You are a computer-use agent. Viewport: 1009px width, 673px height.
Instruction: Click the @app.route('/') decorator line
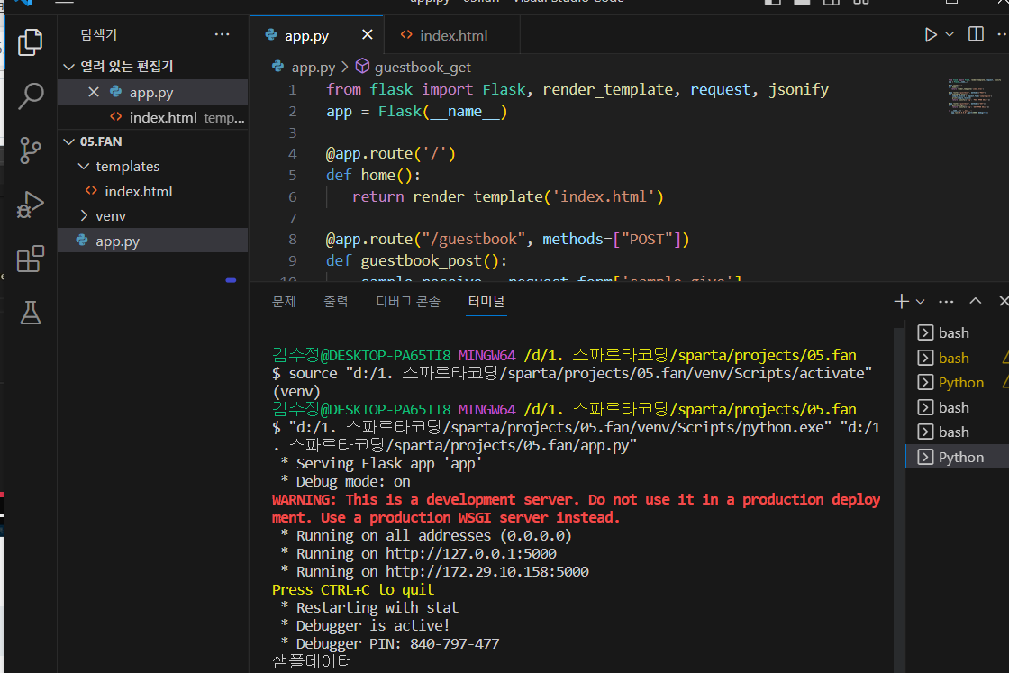(391, 153)
